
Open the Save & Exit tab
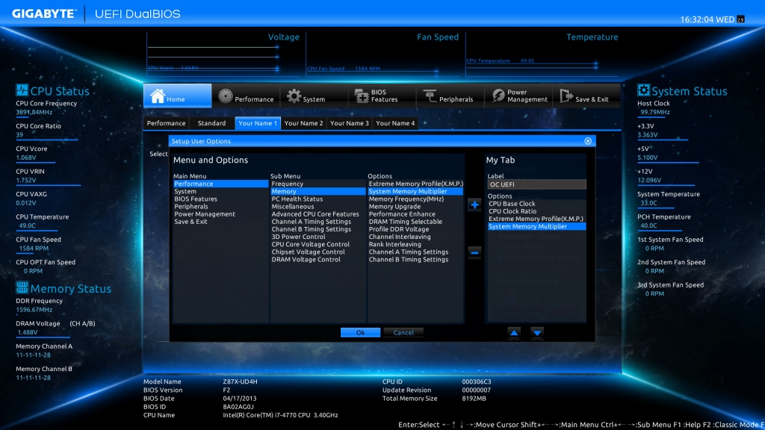tap(586, 96)
